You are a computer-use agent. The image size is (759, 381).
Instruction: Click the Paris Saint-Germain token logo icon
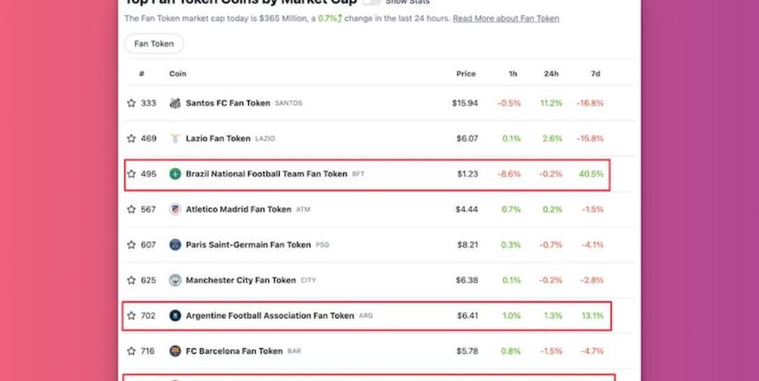(175, 245)
